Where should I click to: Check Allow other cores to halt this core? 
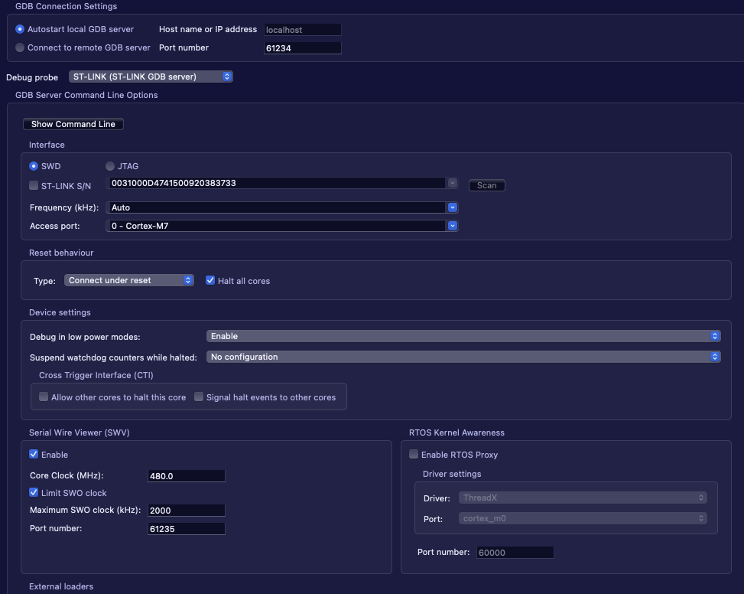click(44, 397)
